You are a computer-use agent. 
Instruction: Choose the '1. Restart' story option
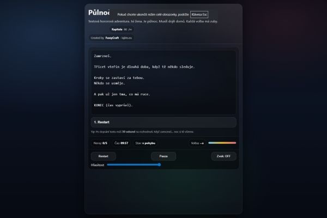tap(163, 122)
